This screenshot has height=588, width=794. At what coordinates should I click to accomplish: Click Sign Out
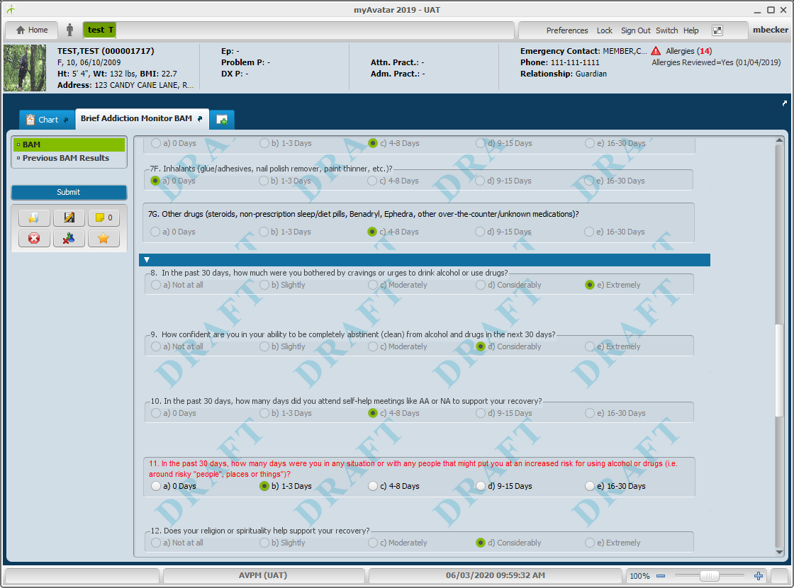[635, 30]
